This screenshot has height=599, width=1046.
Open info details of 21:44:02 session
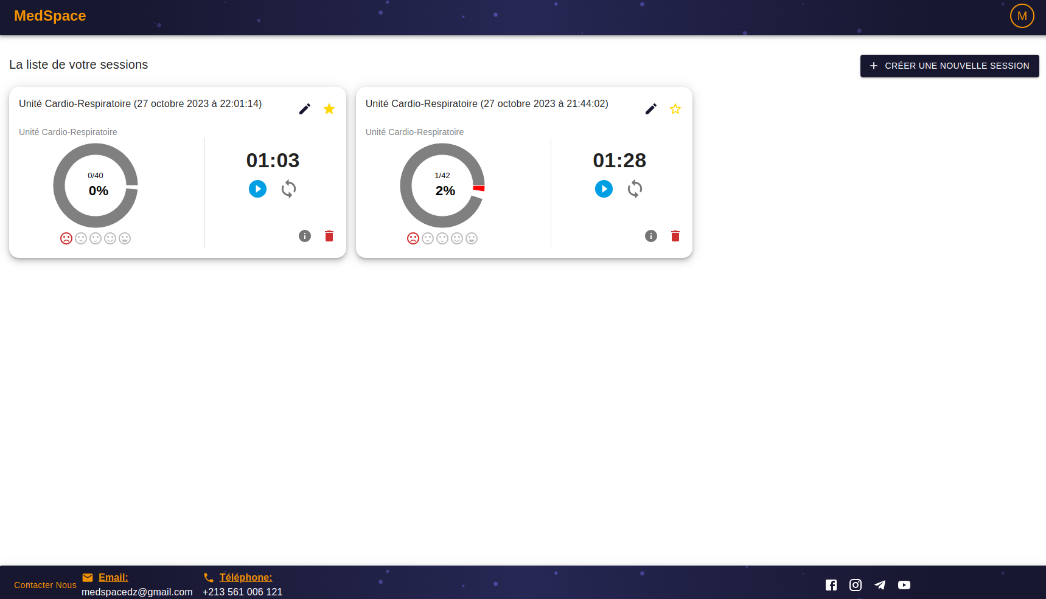point(651,236)
